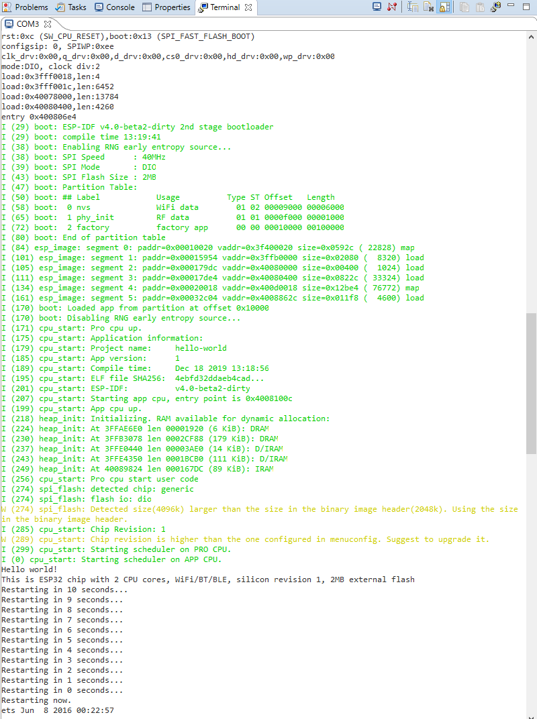Click the 'End of partition table' line

83,238
